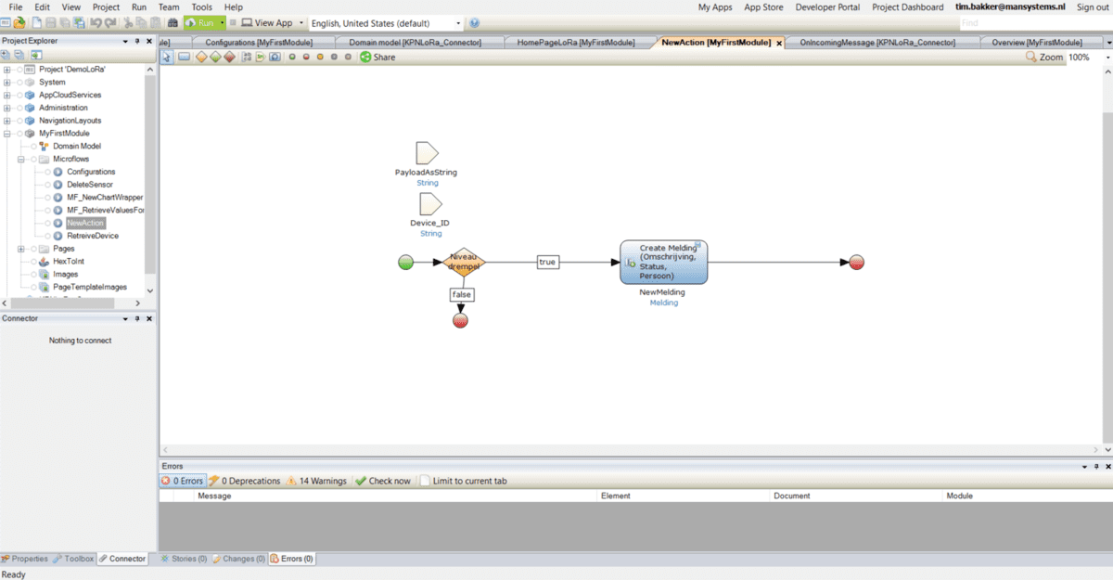Select Domain Model in Project Explorer
Screen dimensions: 1113x580
click(x=77, y=146)
